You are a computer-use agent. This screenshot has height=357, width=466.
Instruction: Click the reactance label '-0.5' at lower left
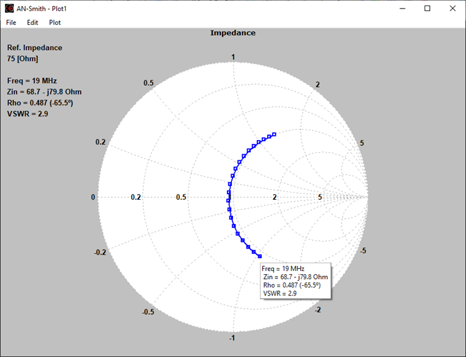[x=148, y=312]
